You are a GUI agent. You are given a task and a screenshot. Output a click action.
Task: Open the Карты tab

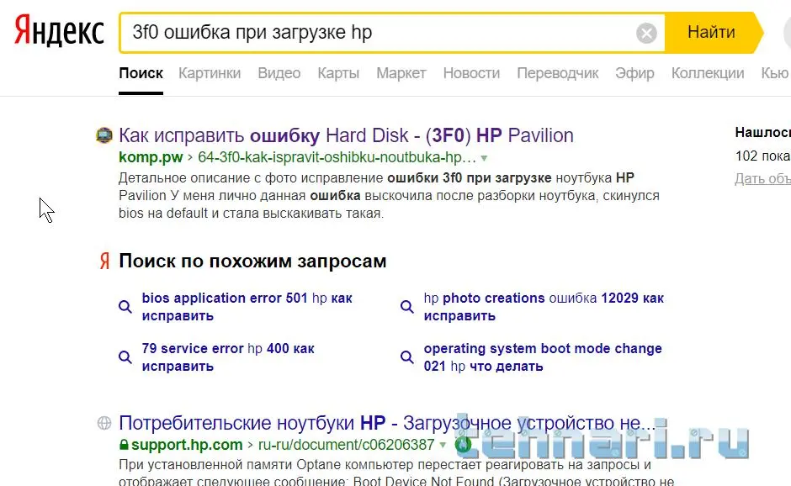click(x=338, y=74)
